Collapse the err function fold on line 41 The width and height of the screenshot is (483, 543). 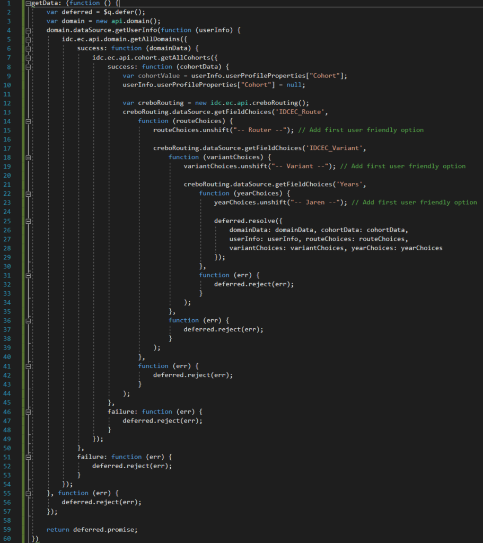[x=28, y=366]
